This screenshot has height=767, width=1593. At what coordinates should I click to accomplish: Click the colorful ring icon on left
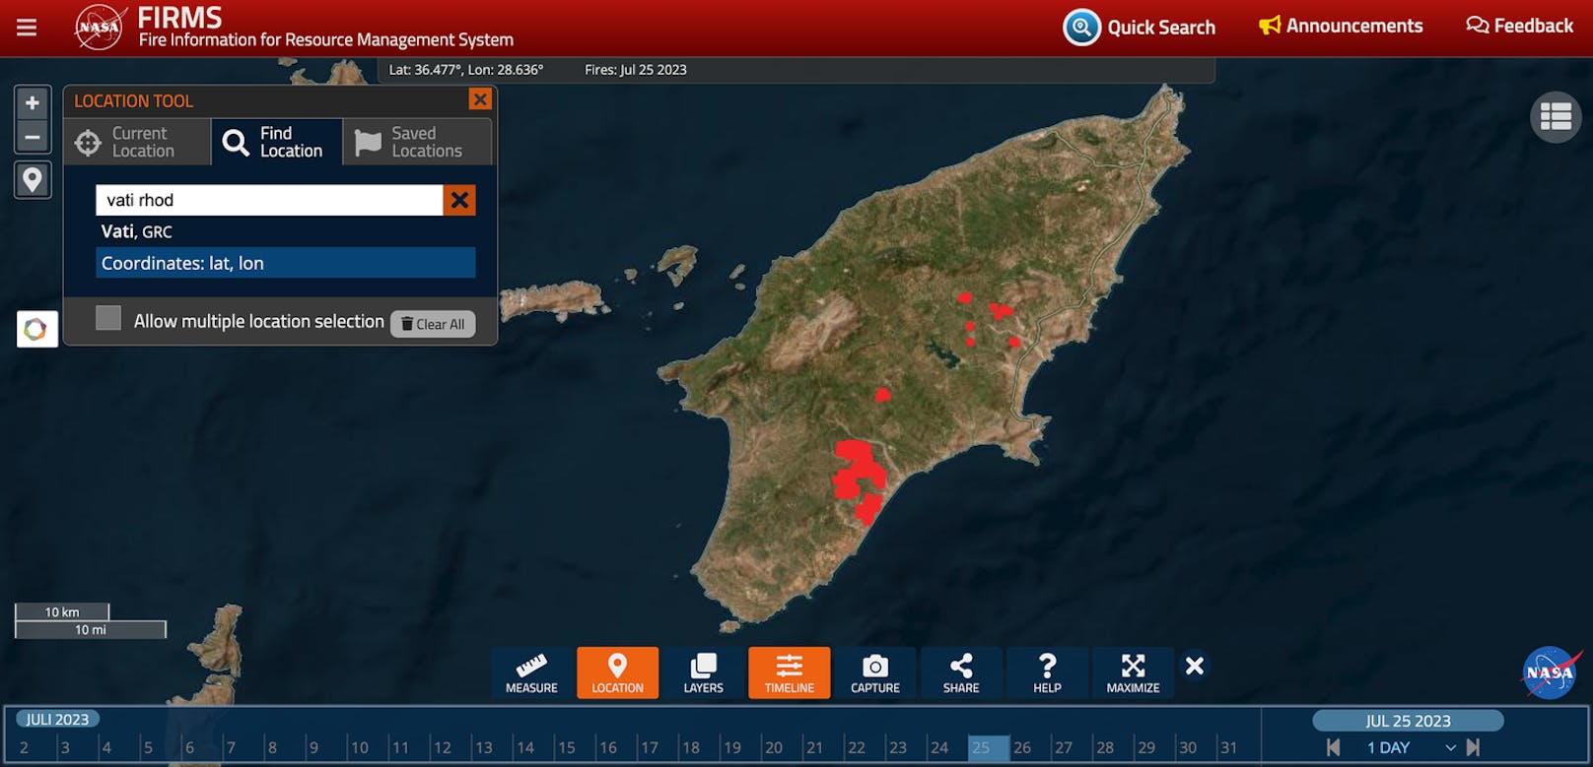coord(36,329)
